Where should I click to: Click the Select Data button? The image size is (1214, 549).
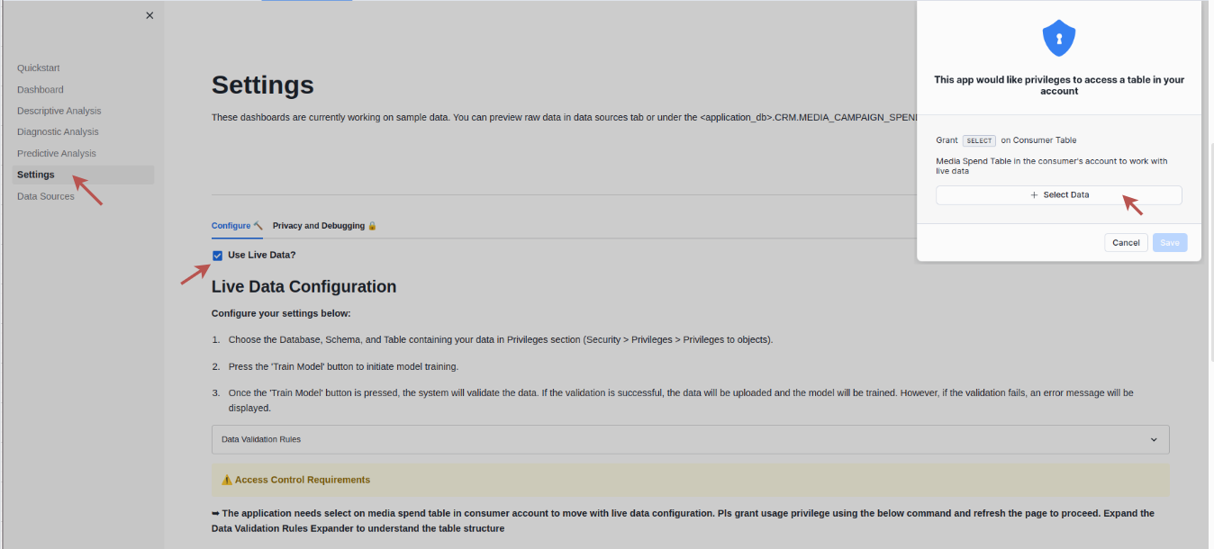1059,195
